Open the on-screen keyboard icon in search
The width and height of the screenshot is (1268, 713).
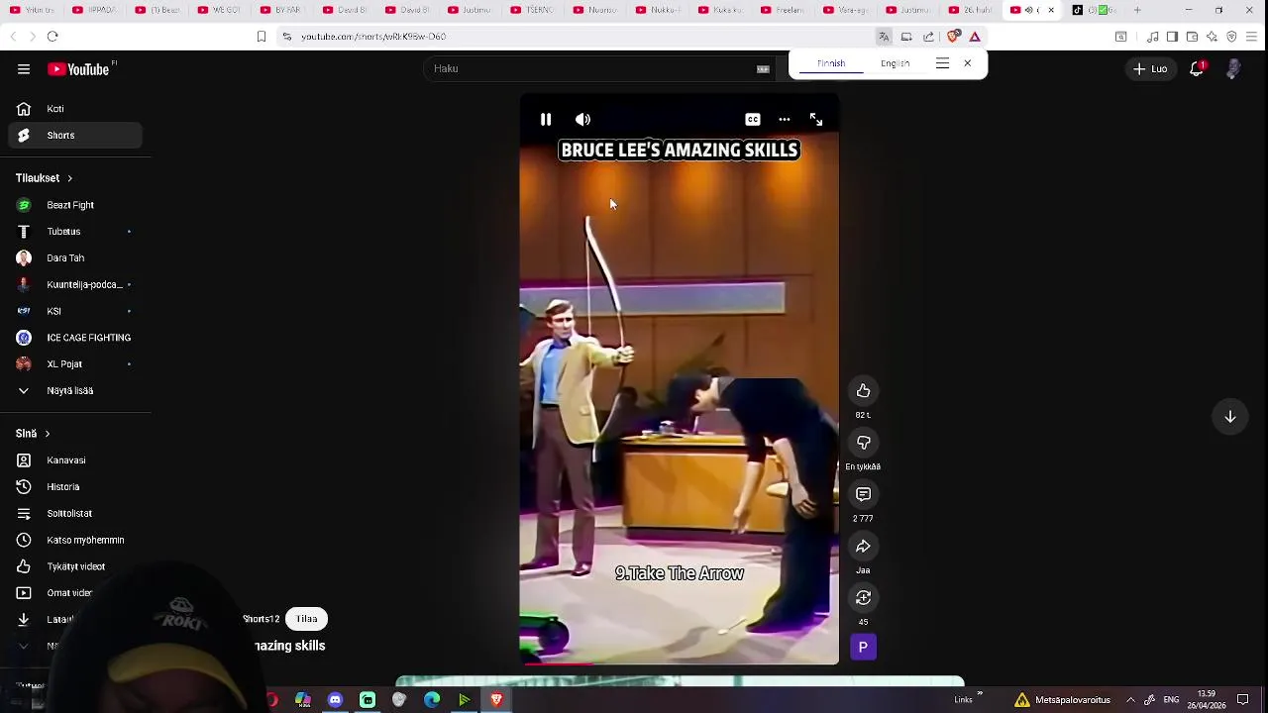[x=763, y=69]
